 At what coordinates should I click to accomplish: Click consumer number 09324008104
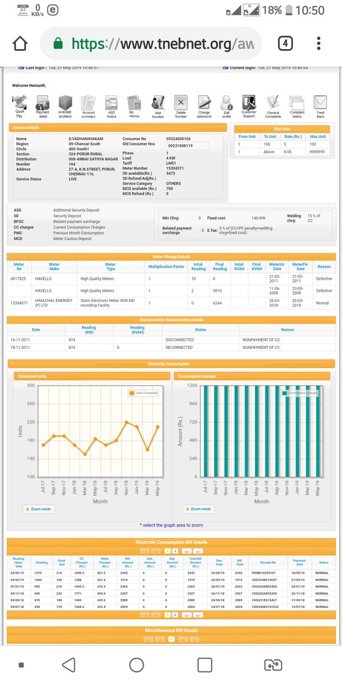click(x=178, y=139)
